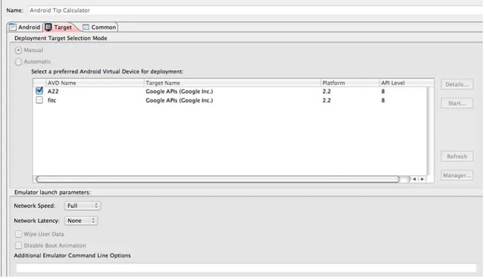484x279 pixels.
Task: Select the A22 AVD name cell
Action: 53,91
